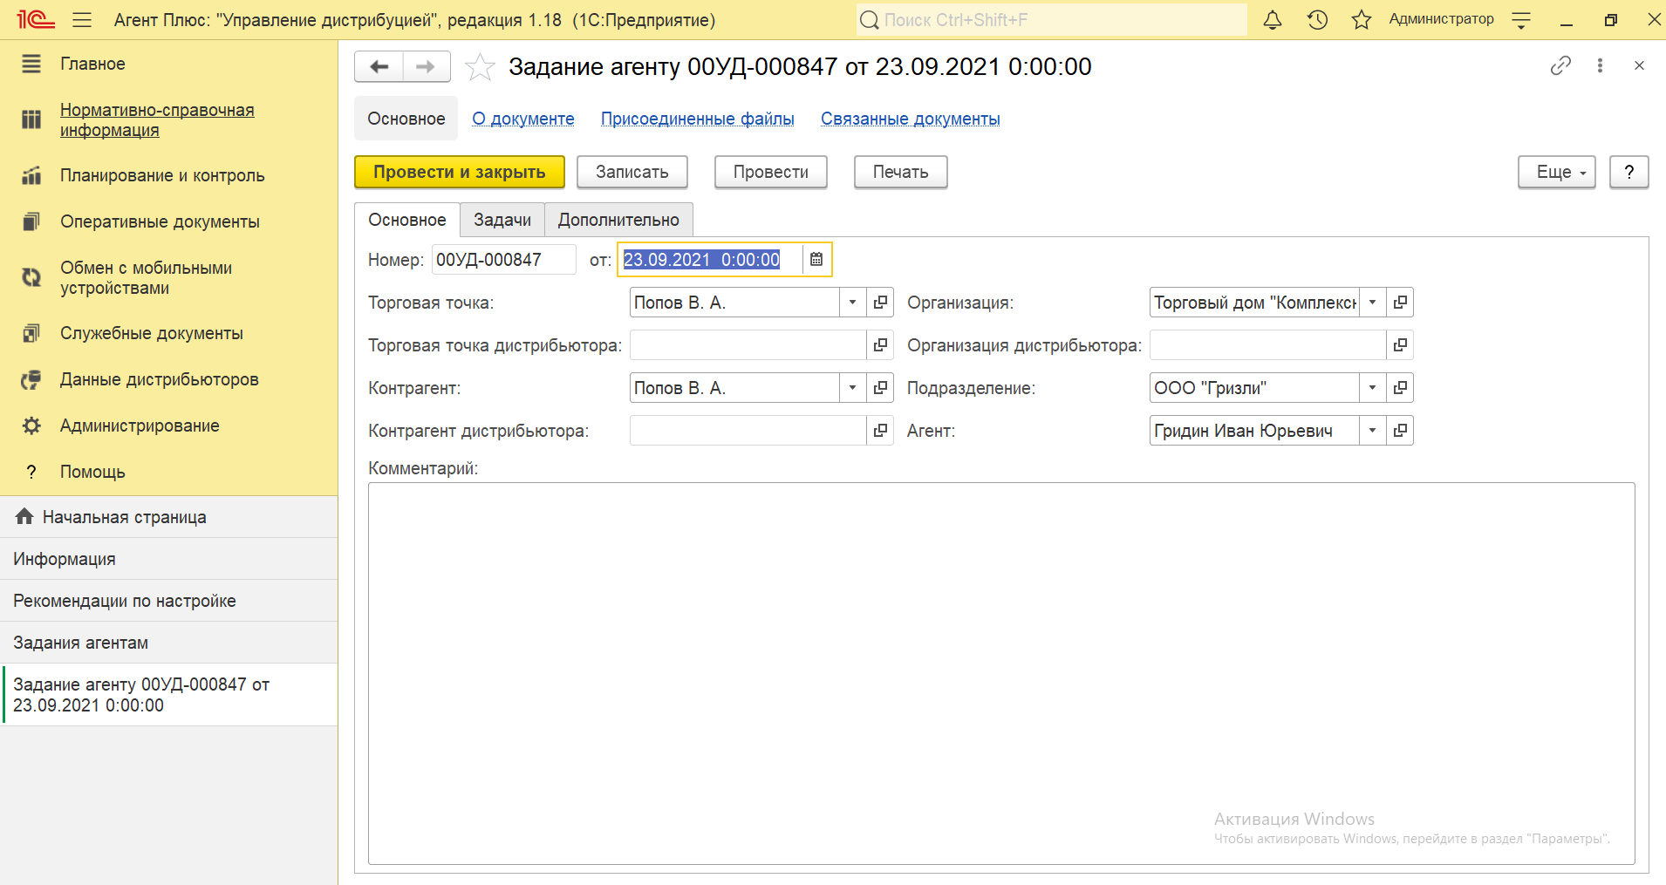Add document to favorites with star

pyautogui.click(x=480, y=67)
